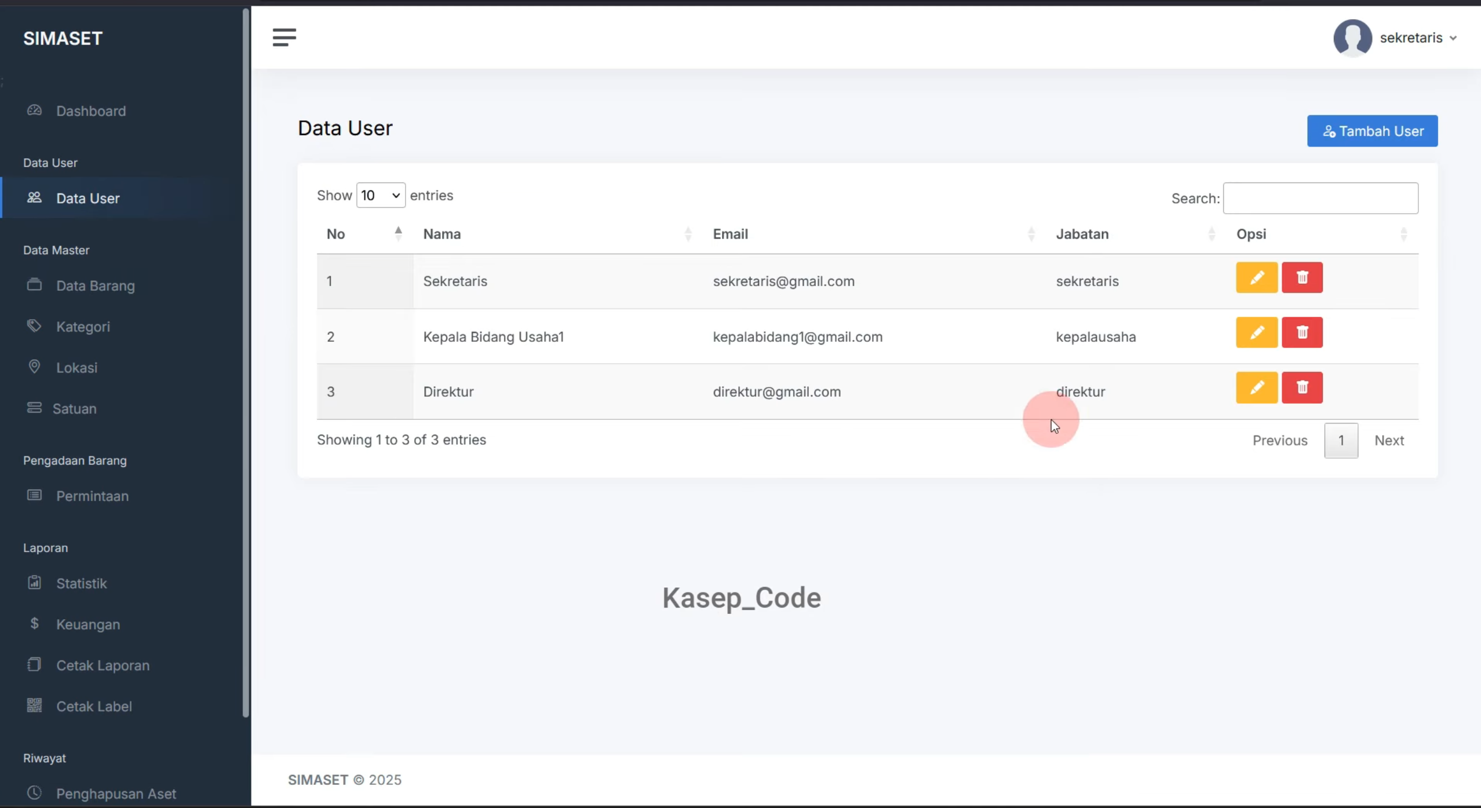Select pagination page 1
Image resolution: width=1481 pixels, height=808 pixels.
(x=1341, y=441)
